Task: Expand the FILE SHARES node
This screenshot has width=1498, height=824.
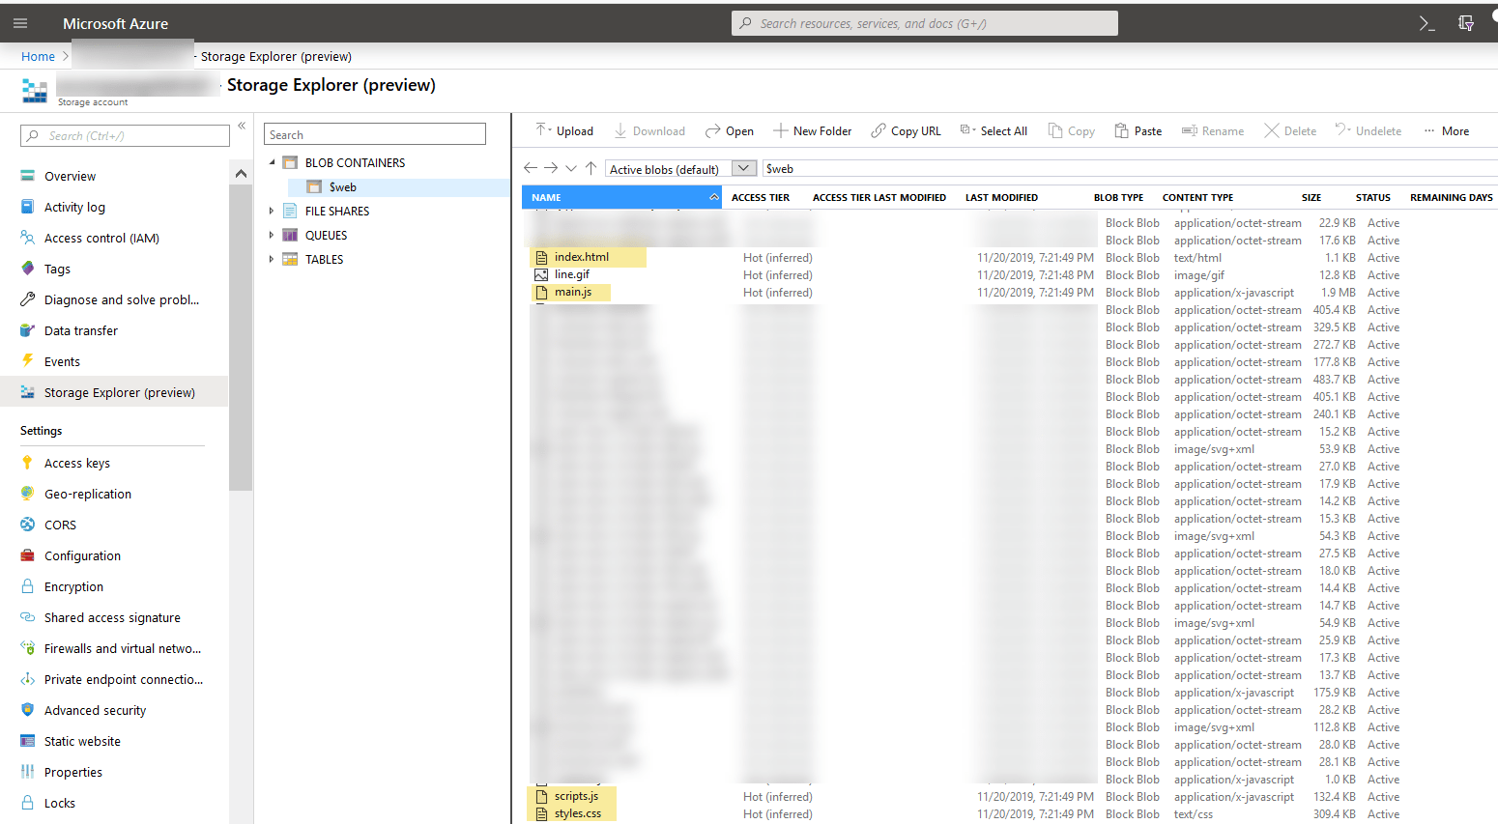Action: (272, 211)
